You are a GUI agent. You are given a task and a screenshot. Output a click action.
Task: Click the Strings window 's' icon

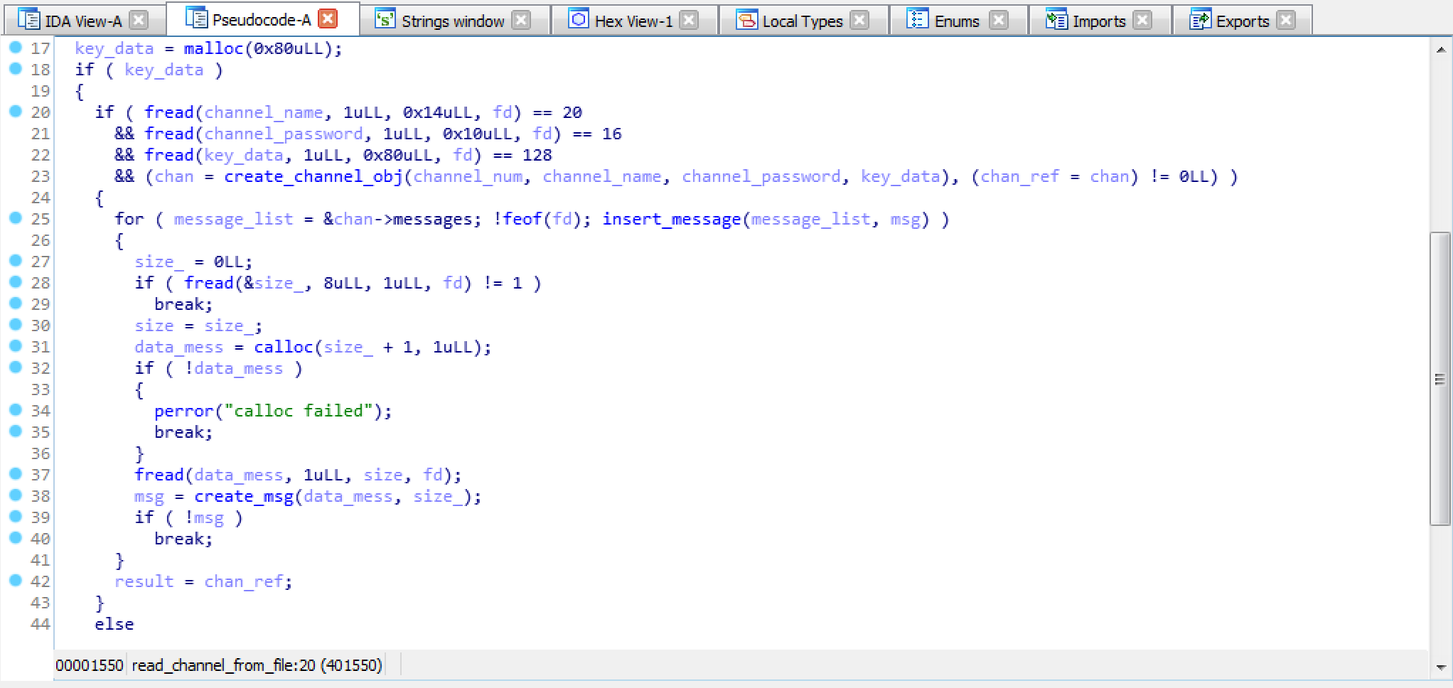click(x=385, y=19)
